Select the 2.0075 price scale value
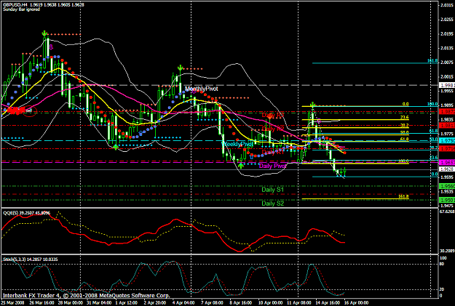The image size is (455, 306). tap(447, 63)
